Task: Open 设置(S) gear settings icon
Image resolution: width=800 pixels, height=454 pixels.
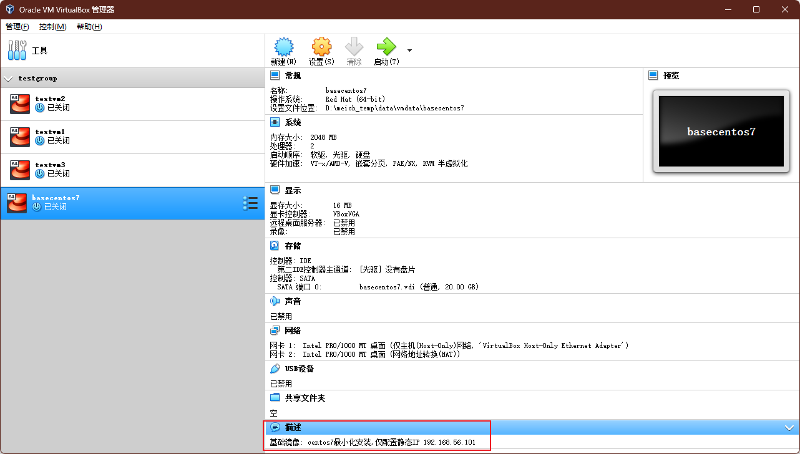Action: [x=321, y=47]
